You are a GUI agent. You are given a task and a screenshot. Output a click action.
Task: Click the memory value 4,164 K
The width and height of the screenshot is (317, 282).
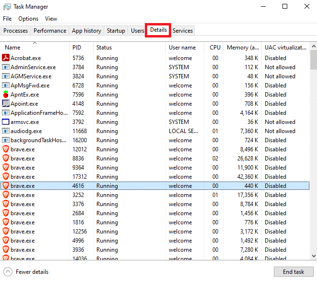[x=249, y=113]
